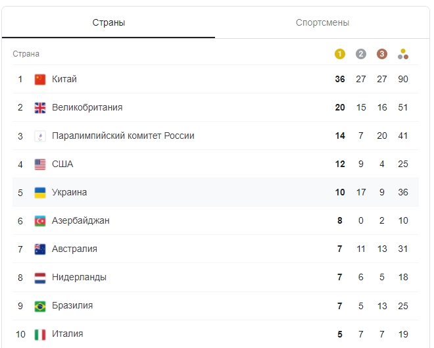Click the Australia flag icon
The height and width of the screenshot is (348, 434).
pos(40,249)
